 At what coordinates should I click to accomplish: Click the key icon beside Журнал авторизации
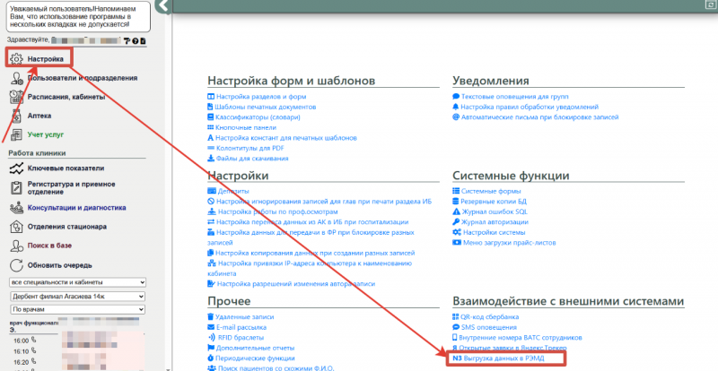[x=456, y=222]
